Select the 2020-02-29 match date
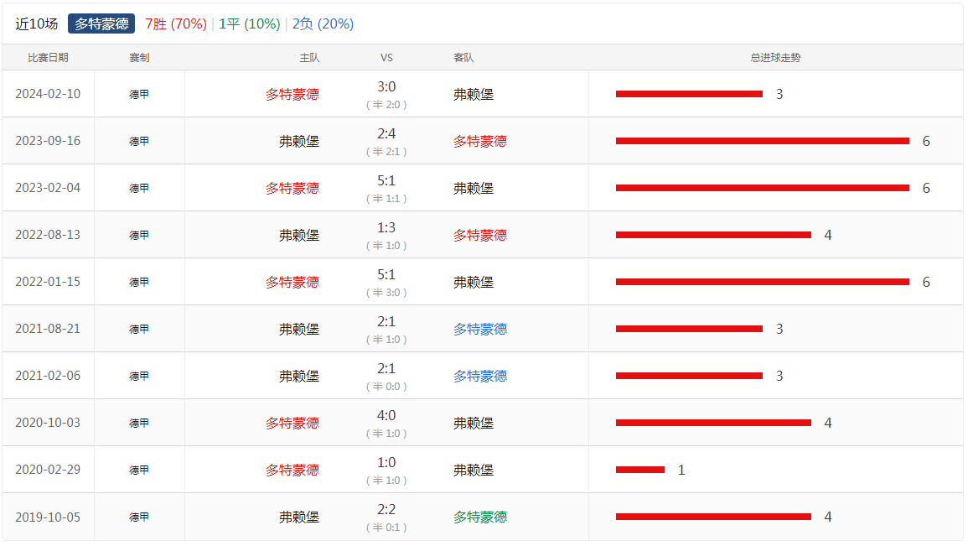Image resolution: width=968 pixels, height=546 pixels. click(48, 470)
